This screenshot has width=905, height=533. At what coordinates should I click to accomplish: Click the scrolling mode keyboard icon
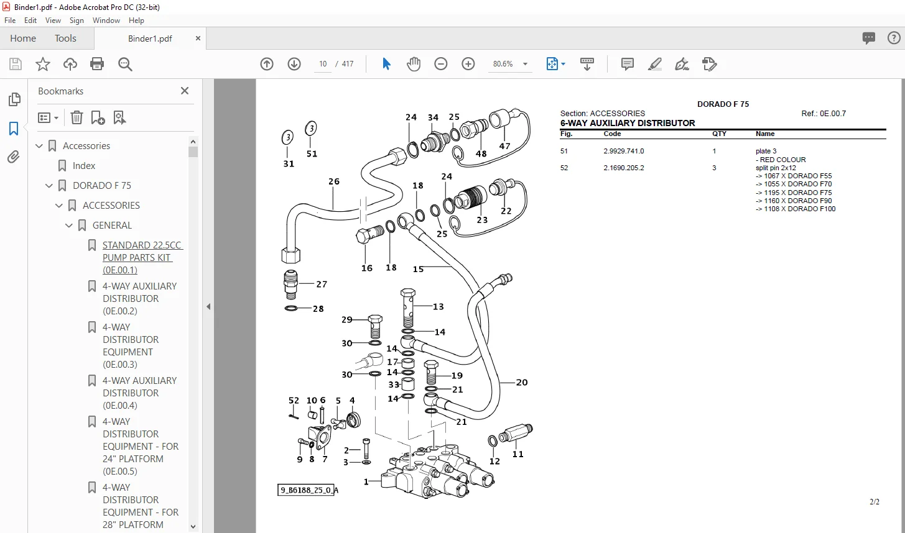[x=587, y=64]
